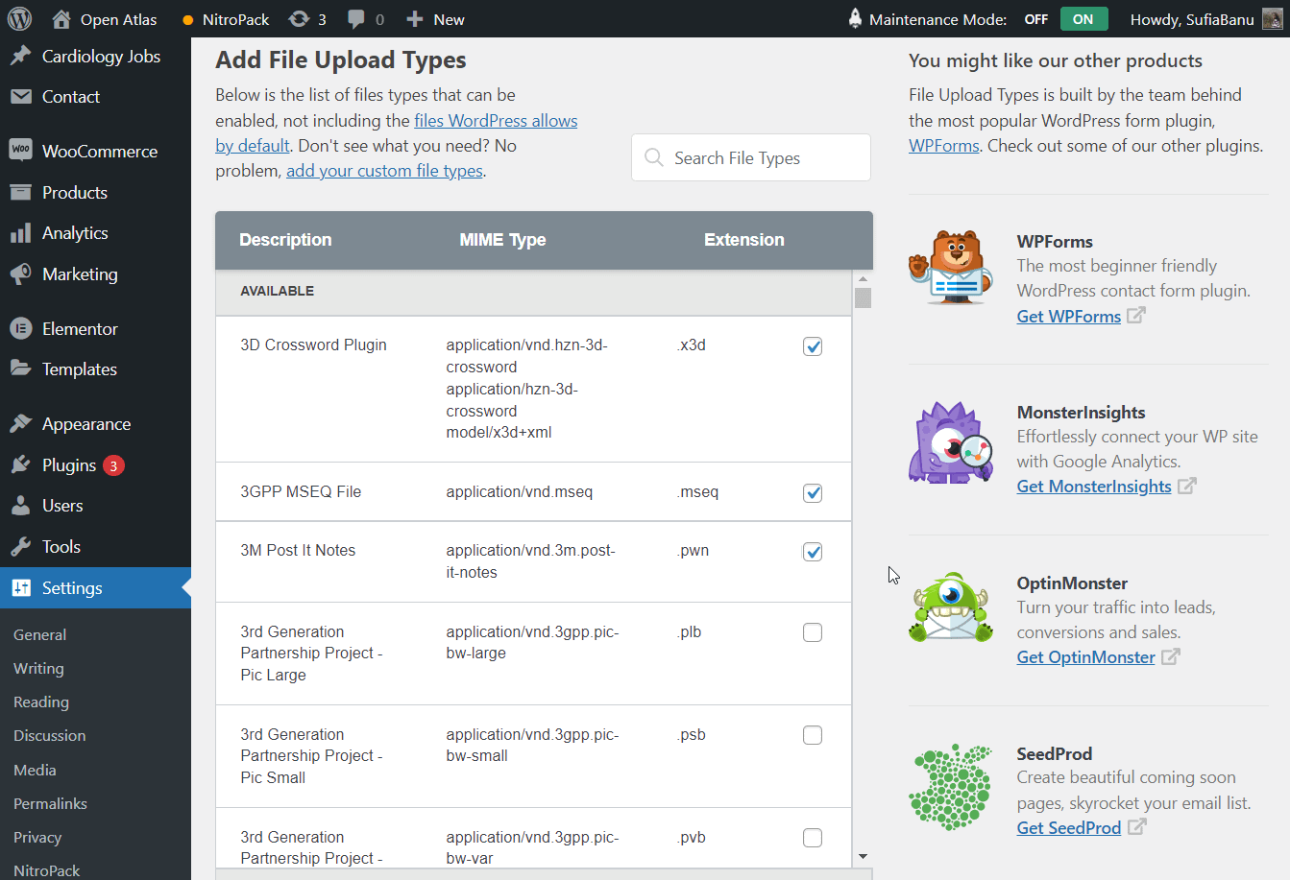Image resolution: width=1290 pixels, height=880 pixels.
Task: Click the Extension column header
Action: click(x=744, y=240)
